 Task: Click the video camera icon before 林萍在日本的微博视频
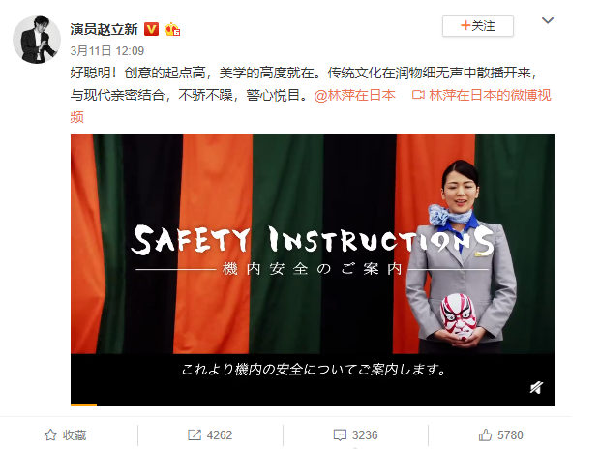point(418,95)
